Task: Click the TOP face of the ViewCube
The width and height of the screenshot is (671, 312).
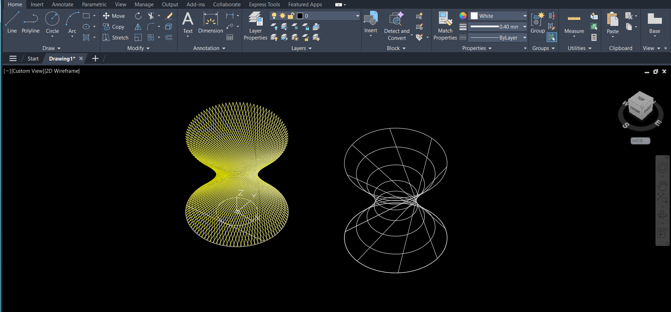Action: tap(641, 99)
